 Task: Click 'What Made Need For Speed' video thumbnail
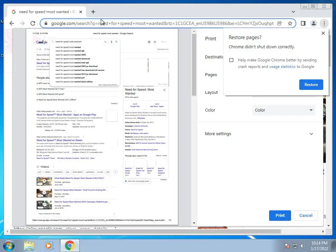coord(44,181)
